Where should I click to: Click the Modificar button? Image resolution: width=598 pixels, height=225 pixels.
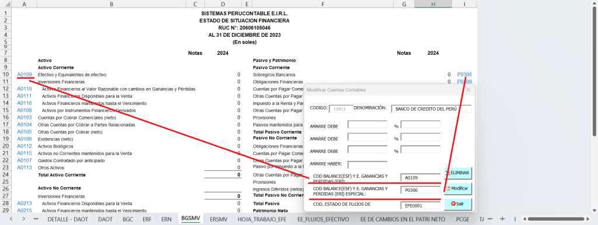(x=458, y=188)
